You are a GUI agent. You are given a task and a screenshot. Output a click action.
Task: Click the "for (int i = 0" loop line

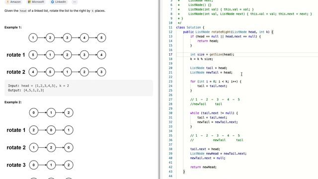[216, 82]
